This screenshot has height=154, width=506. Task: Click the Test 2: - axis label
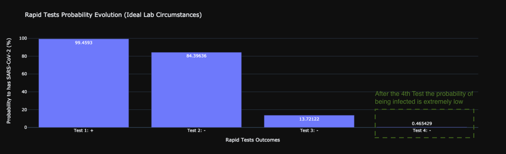(x=196, y=131)
